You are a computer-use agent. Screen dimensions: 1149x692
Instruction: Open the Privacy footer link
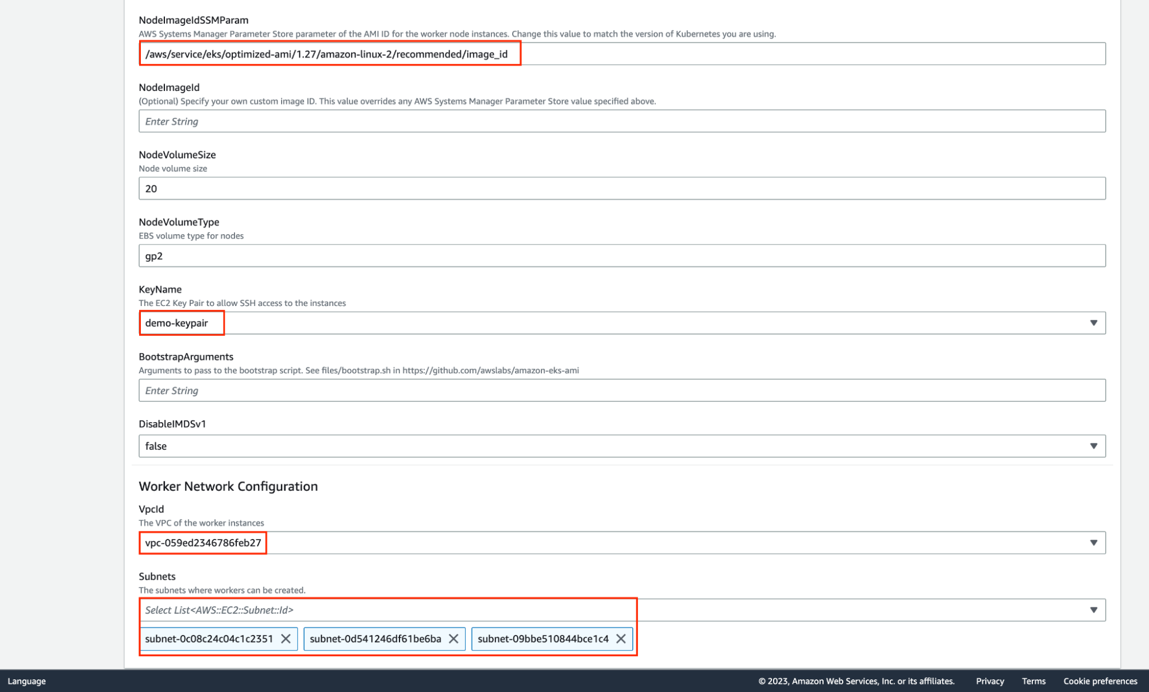[990, 681]
